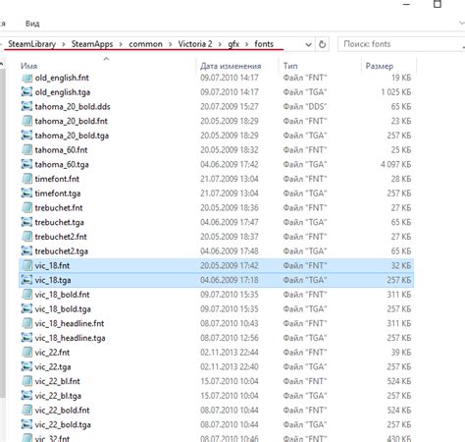
Task: Navigate to SteamApps in the breadcrumb
Action: (x=92, y=44)
